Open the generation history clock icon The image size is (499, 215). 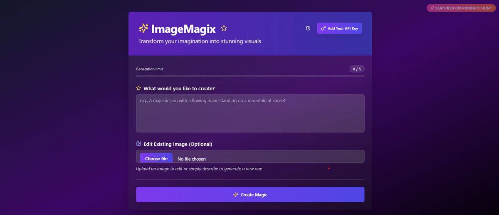(308, 28)
